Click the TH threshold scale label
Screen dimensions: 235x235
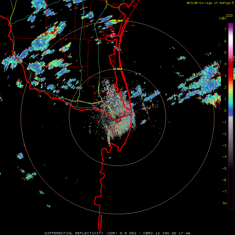(224, 203)
